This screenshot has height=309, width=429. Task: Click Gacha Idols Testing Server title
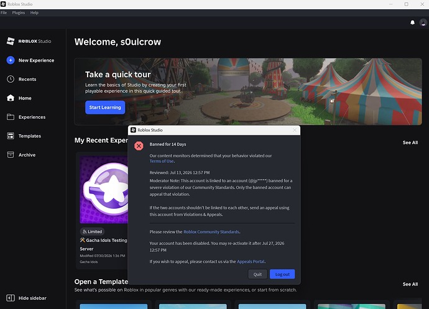point(103,244)
